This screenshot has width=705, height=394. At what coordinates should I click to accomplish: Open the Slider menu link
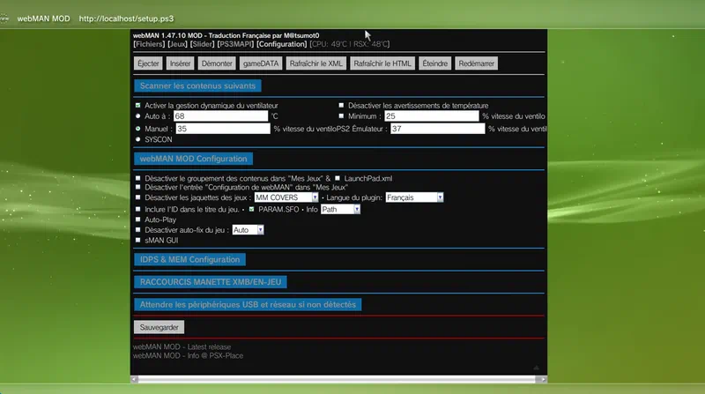coord(202,44)
